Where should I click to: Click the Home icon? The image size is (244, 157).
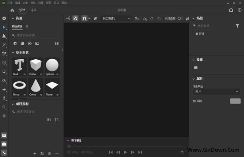click(x=12, y=10)
